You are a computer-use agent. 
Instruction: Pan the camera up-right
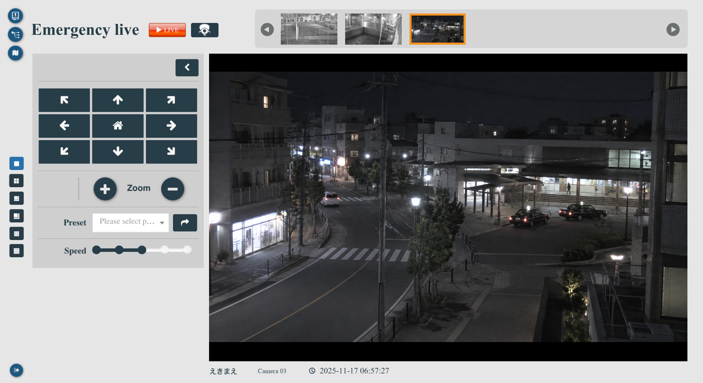pos(171,100)
